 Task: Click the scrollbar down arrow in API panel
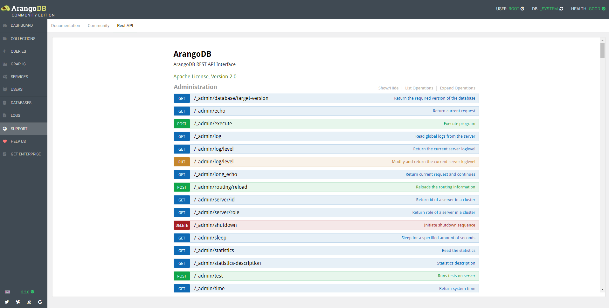[x=602, y=290]
